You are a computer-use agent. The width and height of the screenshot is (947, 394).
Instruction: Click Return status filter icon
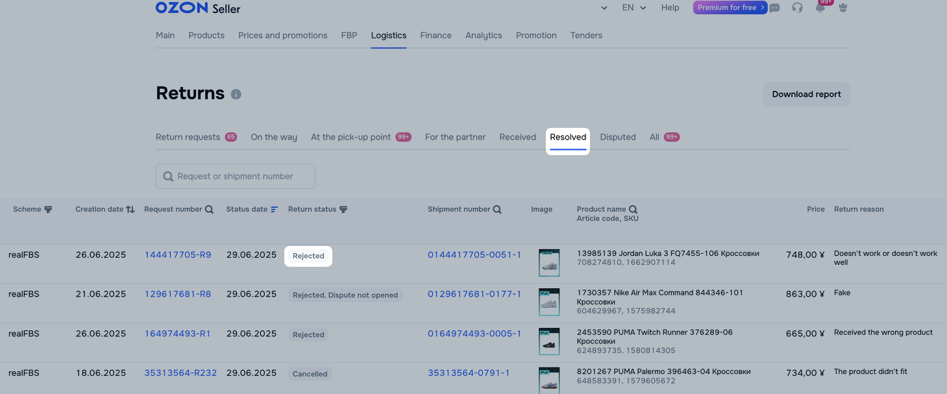coord(343,210)
